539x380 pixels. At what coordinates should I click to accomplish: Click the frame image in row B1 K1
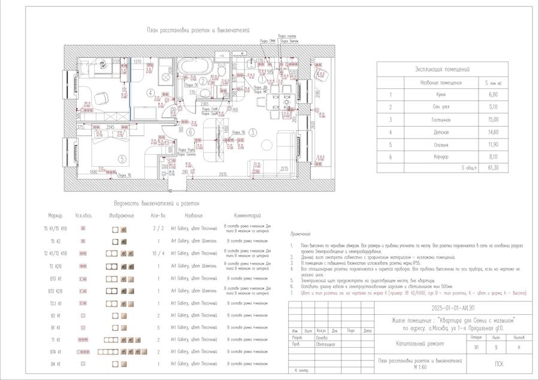pyautogui.click(x=116, y=328)
